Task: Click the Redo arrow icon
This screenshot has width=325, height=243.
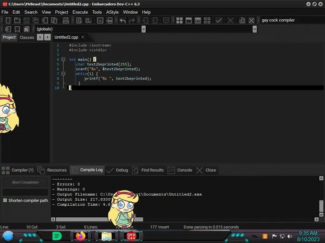Action: [132, 21]
